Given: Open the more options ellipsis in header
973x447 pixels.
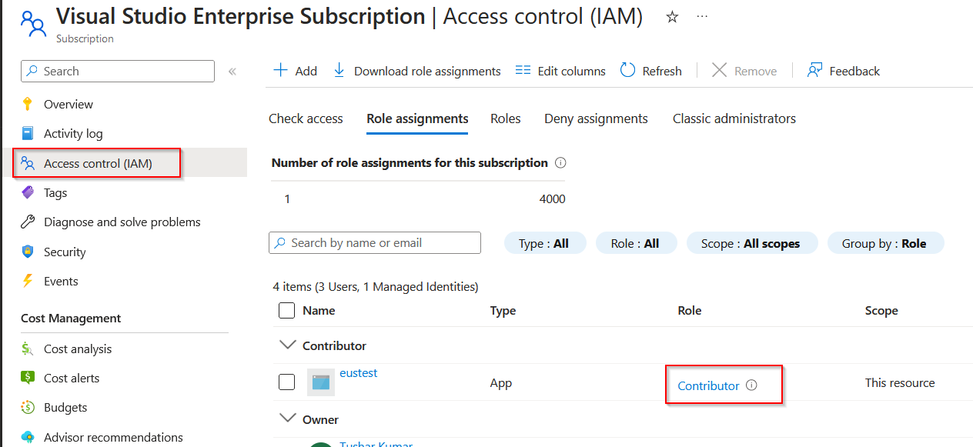Looking at the screenshot, I should [x=702, y=16].
